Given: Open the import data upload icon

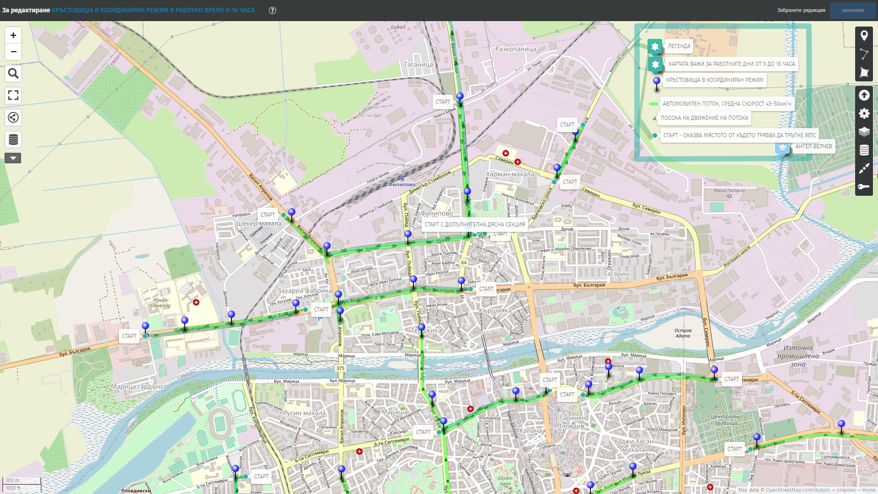Looking at the screenshot, I should click(864, 95).
